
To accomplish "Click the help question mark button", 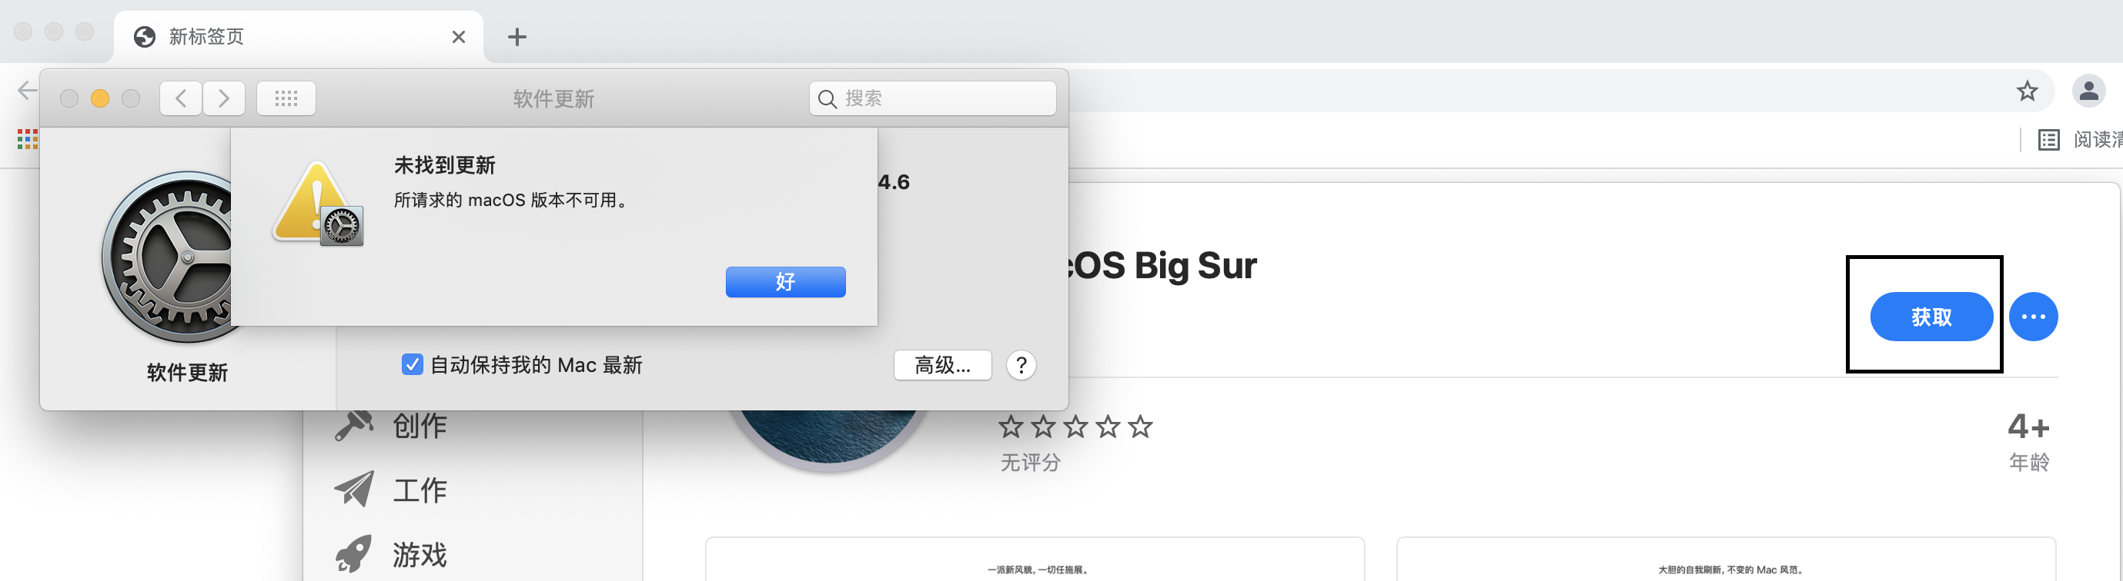I will (x=1020, y=364).
